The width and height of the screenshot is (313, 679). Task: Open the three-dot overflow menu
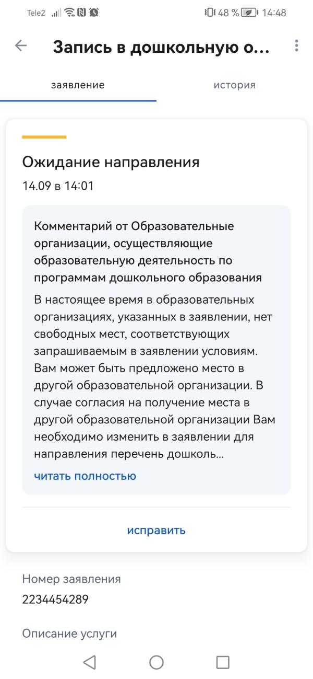click(x=296, y=45)
